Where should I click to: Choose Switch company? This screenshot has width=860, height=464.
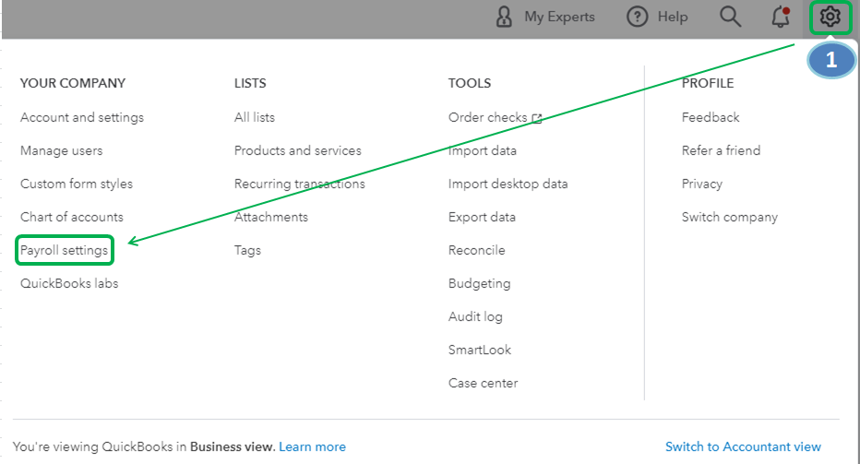click(730, 217)
